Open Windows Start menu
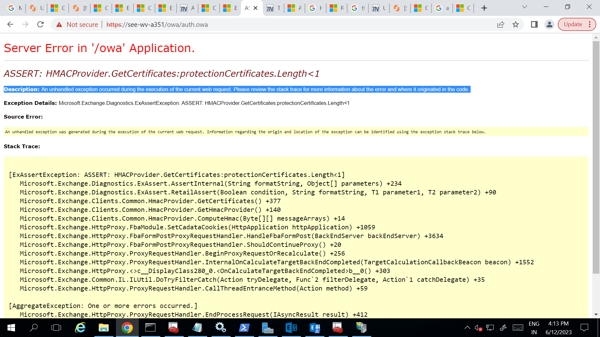This screenshot has height=337, width=600. (x=11, y=328)
